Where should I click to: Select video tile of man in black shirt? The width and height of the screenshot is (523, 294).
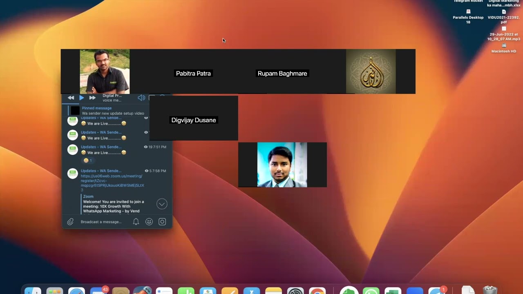click(x=105, y=71)
